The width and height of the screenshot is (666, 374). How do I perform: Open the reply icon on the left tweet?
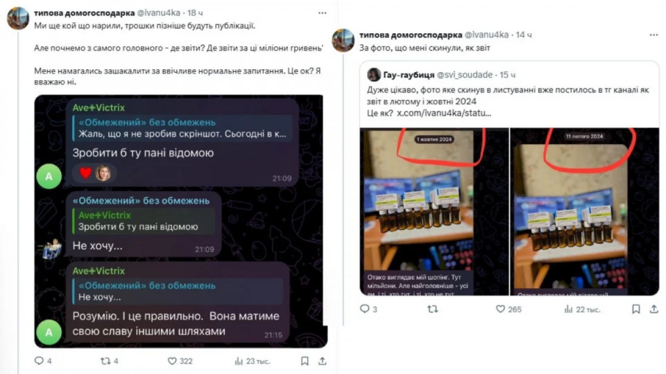click(x=39, y=361)
